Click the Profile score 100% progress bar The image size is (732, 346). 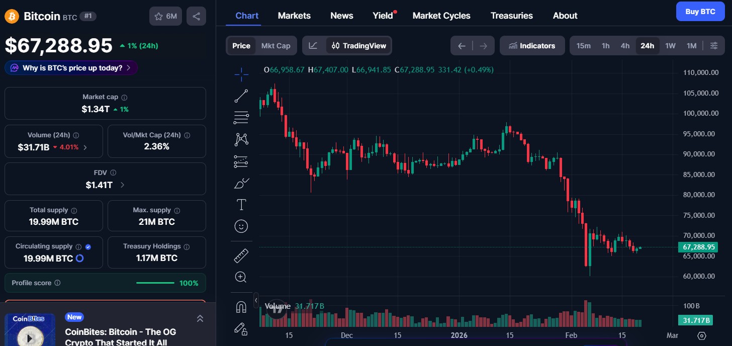(x=155, y=283)
